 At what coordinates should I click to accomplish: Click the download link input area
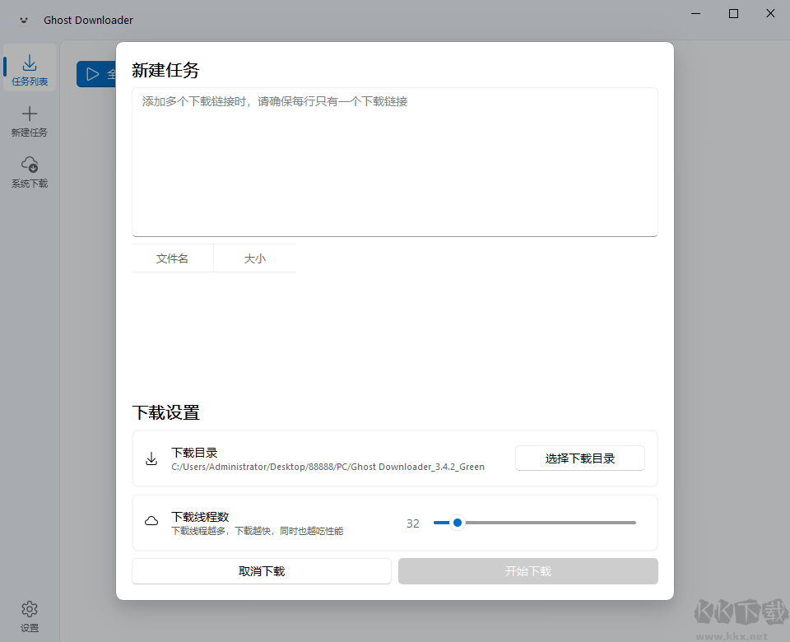pos(394,161)
